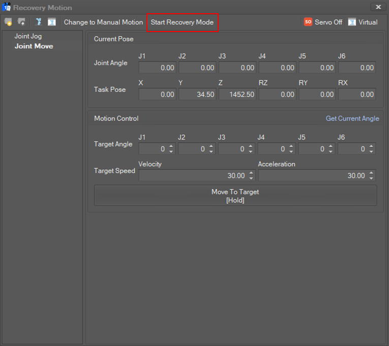389x346 pixels.
Task: Click the Task Pose Z value field
Action: tap(237, 94)
